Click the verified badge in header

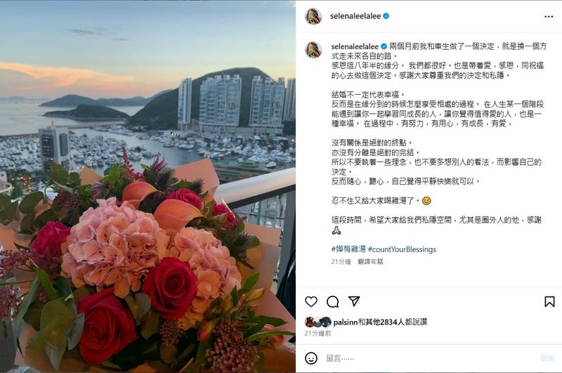coord(386,16)
